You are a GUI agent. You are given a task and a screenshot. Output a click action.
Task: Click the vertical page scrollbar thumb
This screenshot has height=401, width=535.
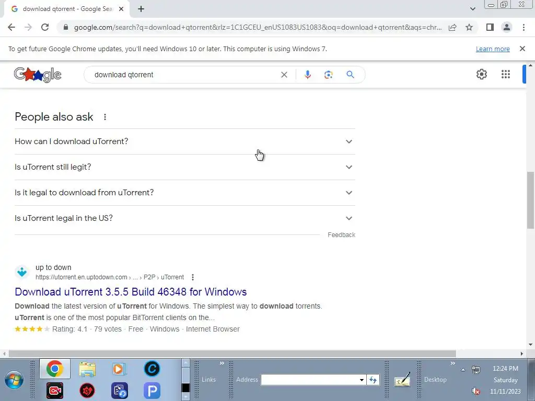530,200
